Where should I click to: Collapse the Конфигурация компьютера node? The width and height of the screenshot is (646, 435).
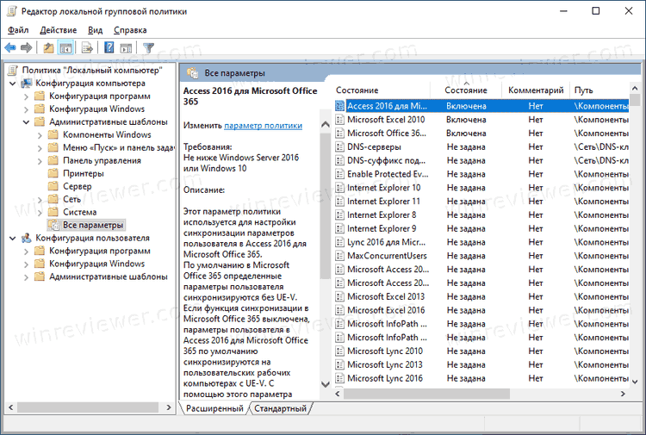coord(13,84)
